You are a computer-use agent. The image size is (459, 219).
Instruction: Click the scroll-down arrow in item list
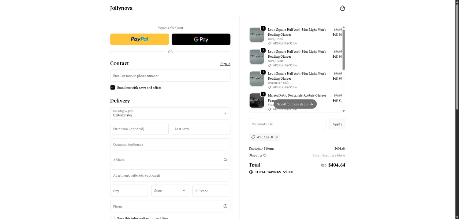[344, 111]
